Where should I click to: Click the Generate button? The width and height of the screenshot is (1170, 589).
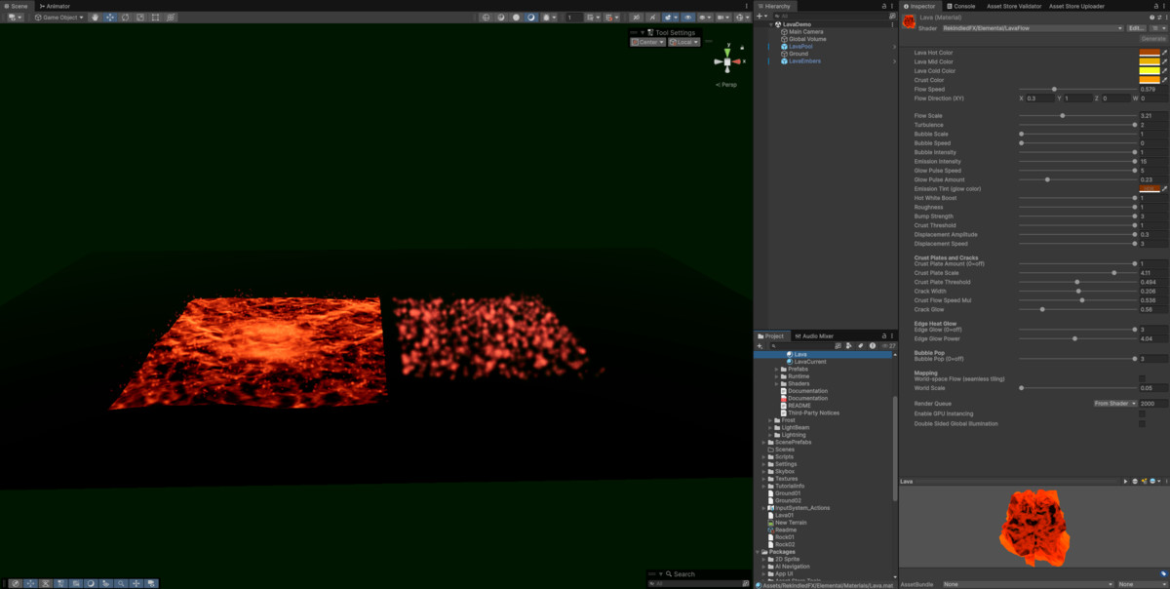tap(1152, 38)
